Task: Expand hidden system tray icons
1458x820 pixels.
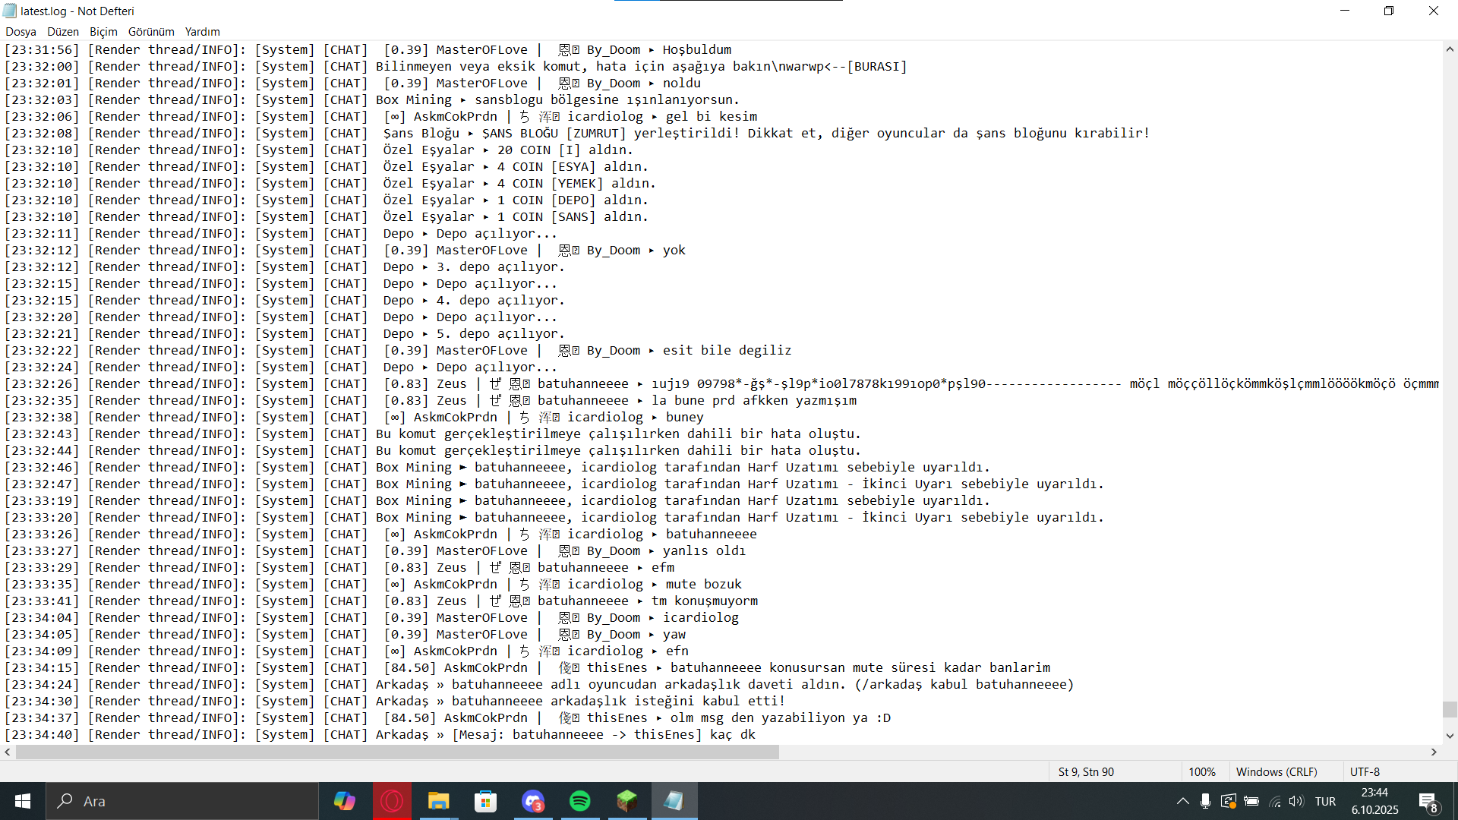Action: 1182,801
